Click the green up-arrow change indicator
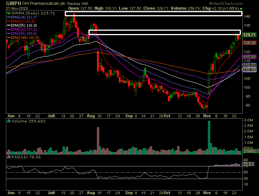Viewport: 259px width, 196px height. click(x=241, y=9)
